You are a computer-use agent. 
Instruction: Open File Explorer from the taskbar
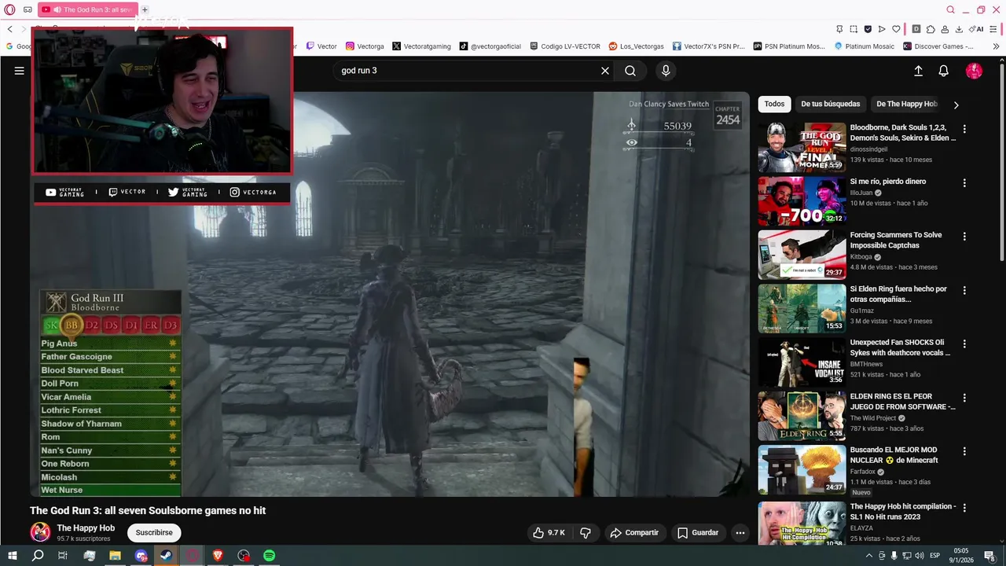115,556
